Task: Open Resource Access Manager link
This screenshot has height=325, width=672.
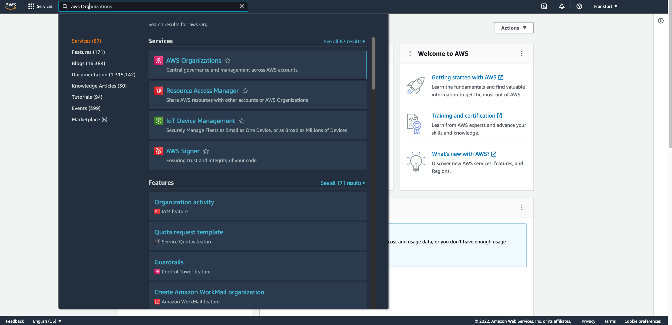Action: tap(202, 91)
